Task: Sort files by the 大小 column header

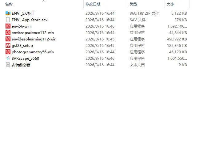Action: 170,4
